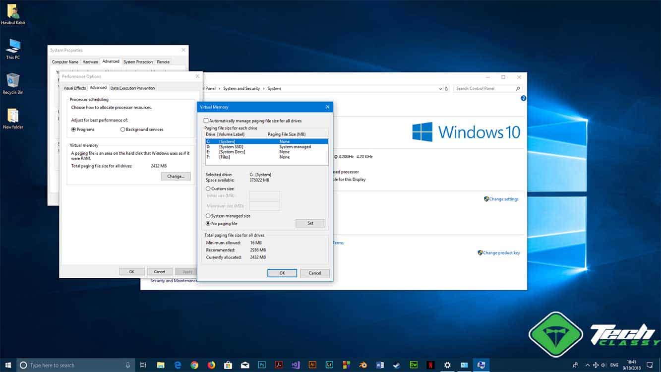
Task: Open the Action Center in the system tray
Action: (650, 365)
